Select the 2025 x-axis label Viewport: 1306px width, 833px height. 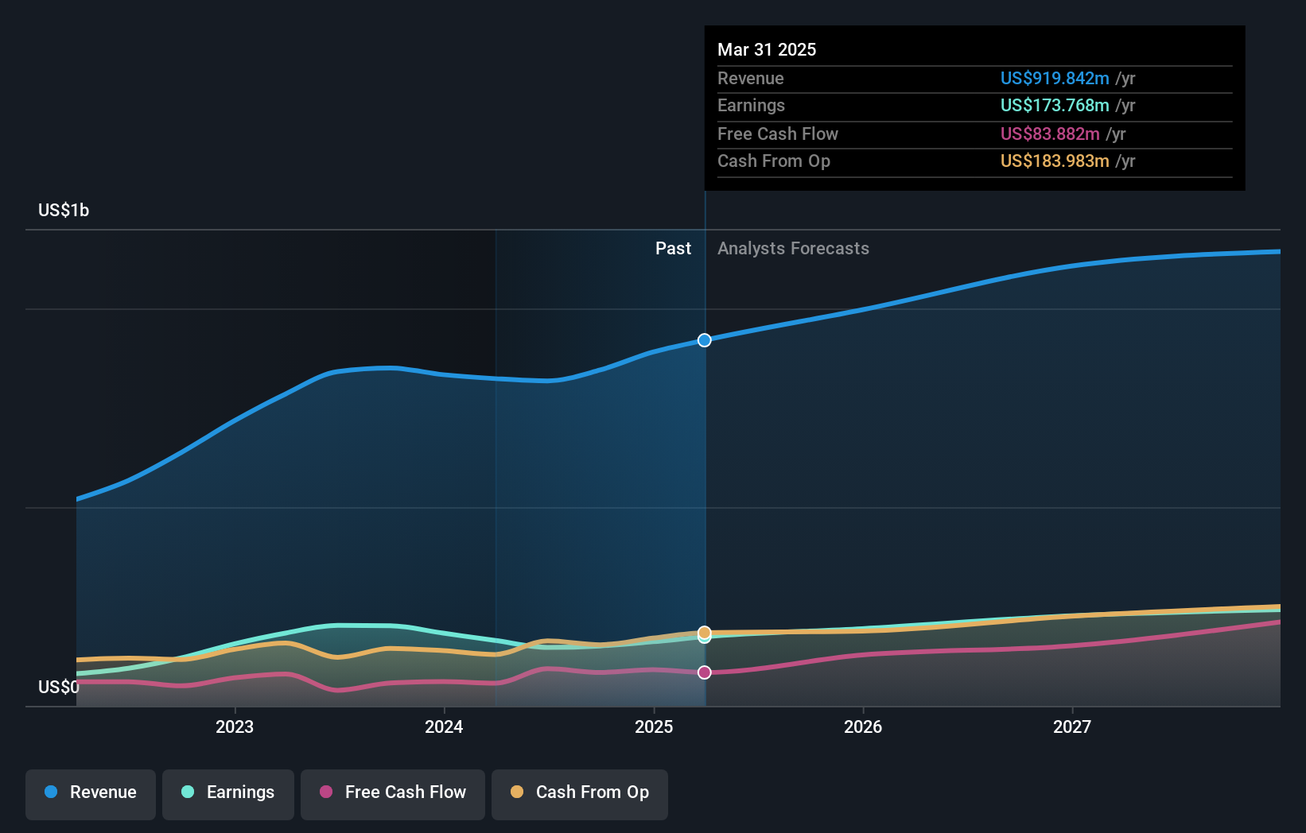[x=654, y=726]
